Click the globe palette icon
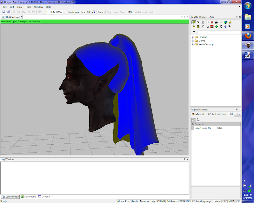This screenshot has width=254, height=203. tap(225, 22)
